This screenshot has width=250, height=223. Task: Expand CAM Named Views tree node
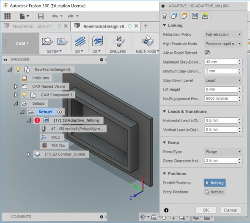[x=16, y=86]
